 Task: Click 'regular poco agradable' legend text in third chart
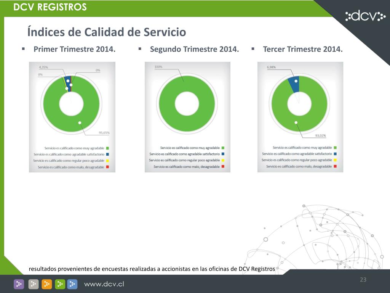coord(297,160)
